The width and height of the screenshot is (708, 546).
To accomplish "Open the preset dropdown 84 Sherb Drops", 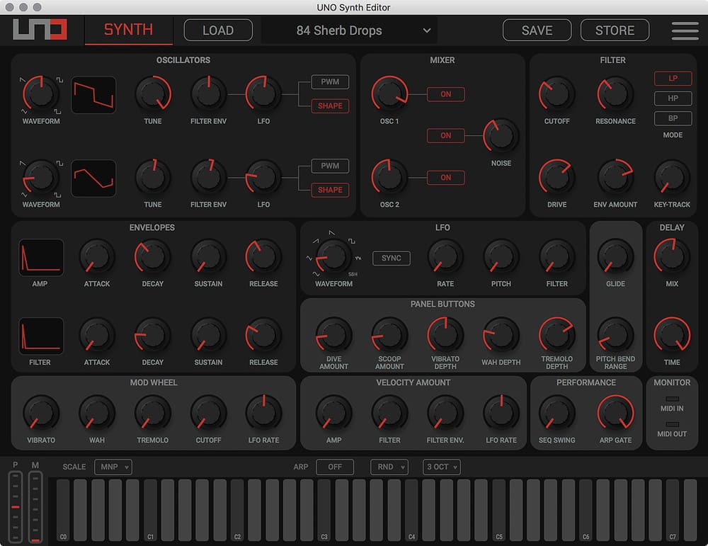I will pos(350,30).
